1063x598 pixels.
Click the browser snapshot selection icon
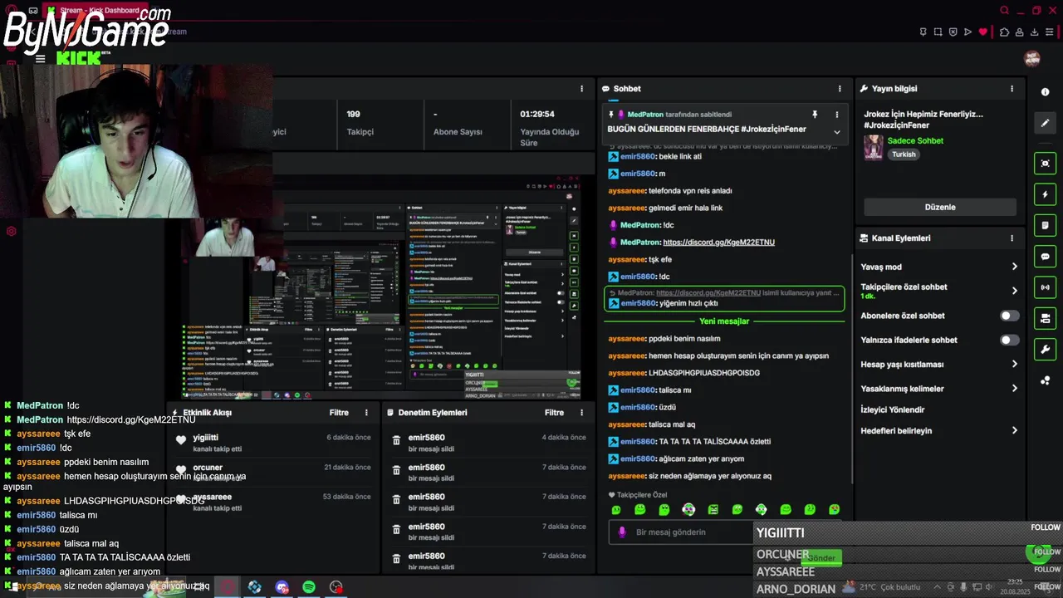938,32
